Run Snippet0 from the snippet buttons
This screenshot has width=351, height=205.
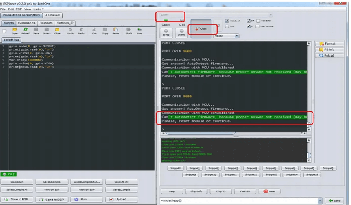click(x=175, y=168)
